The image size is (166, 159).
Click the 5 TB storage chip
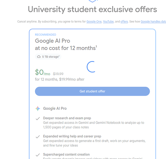point(48,57)
